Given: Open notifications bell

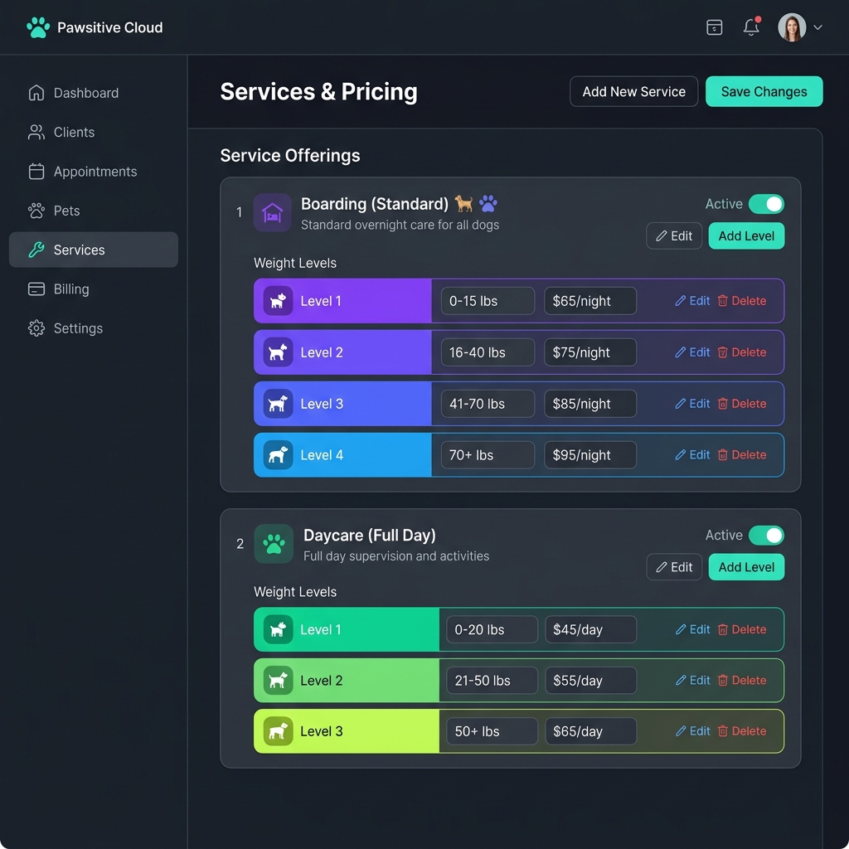Looking at the screenshot, I should coord(751,27).
